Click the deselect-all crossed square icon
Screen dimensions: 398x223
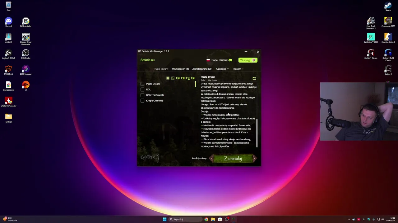[x=173, y=78]
